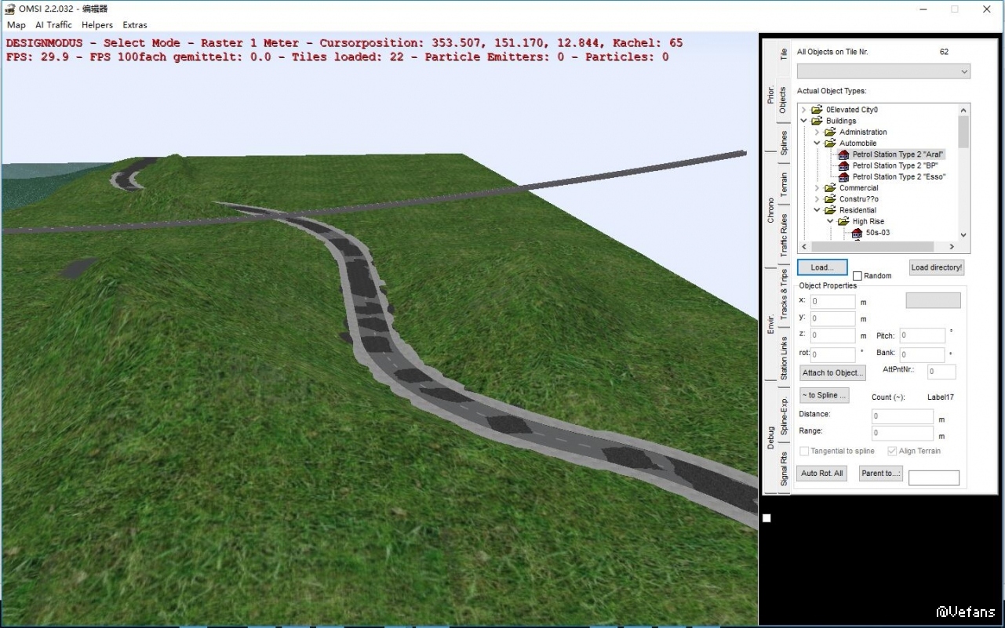The width and height of the screenshot is (1005, 628).
Task: Click the 50s-03 building icon
Action: (857, 233)
